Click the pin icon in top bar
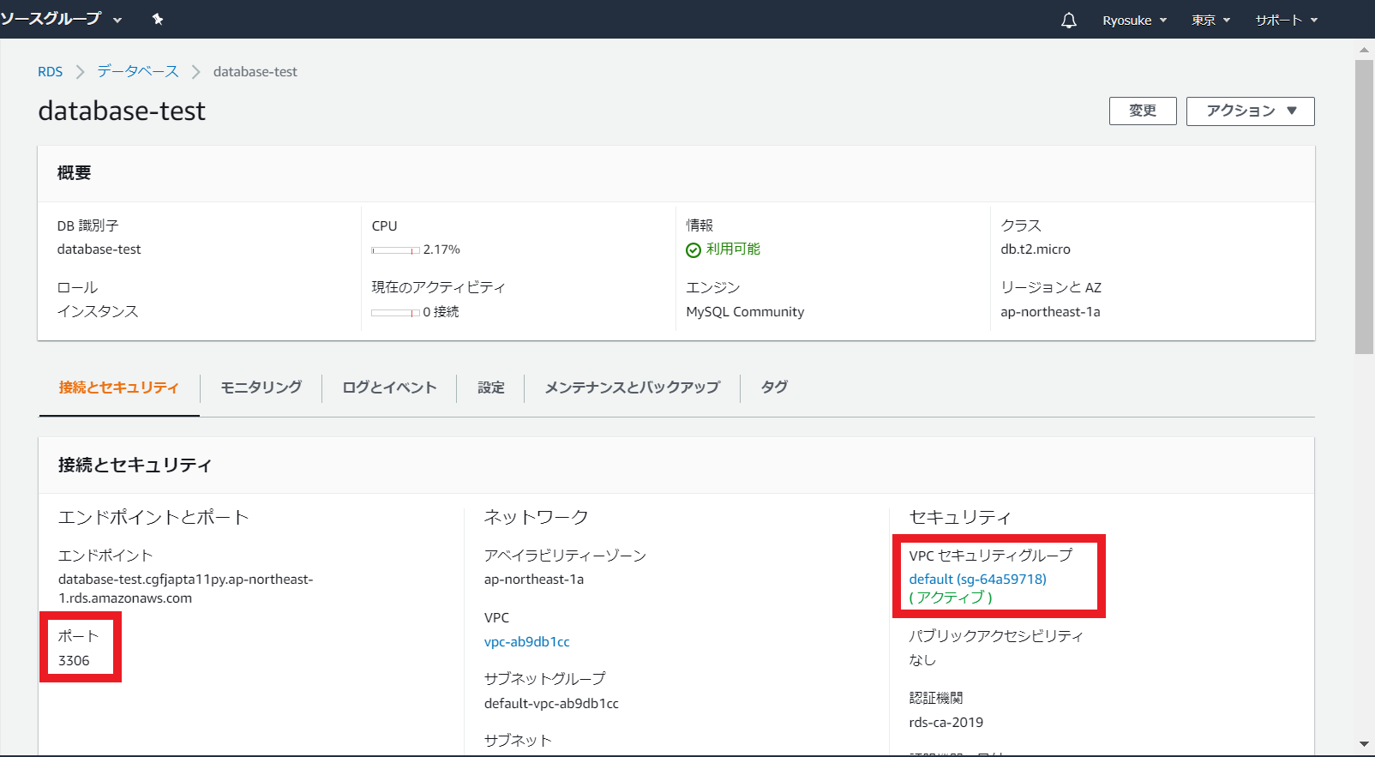The height and width of the screenshot is (757, 1375). [158, 19]
